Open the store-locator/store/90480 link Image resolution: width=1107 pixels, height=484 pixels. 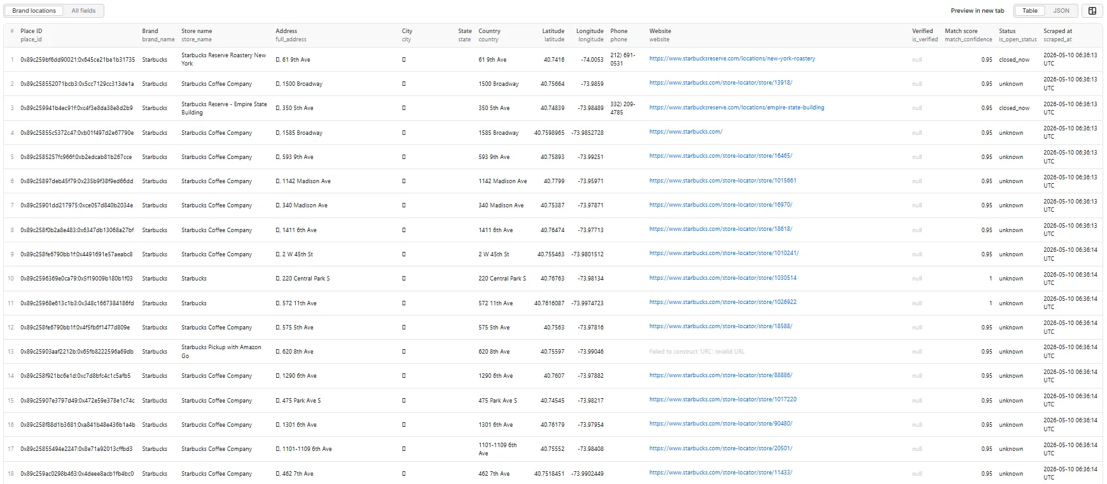[x=720, y=424]
